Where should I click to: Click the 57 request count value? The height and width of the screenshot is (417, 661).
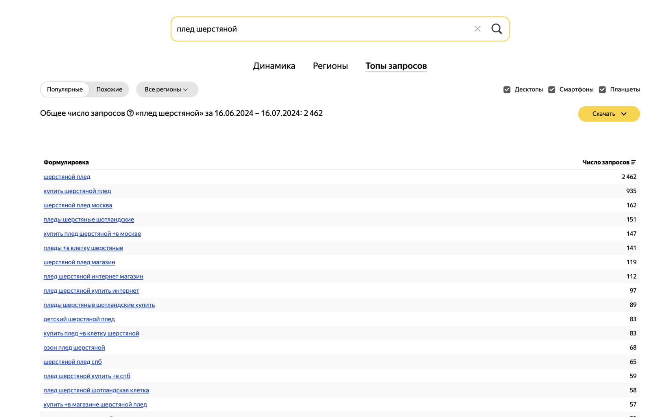point(633,404)
